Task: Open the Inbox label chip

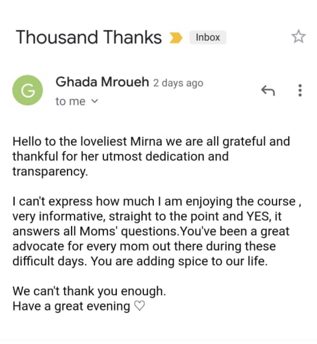Action: click(x=208, y=37)
